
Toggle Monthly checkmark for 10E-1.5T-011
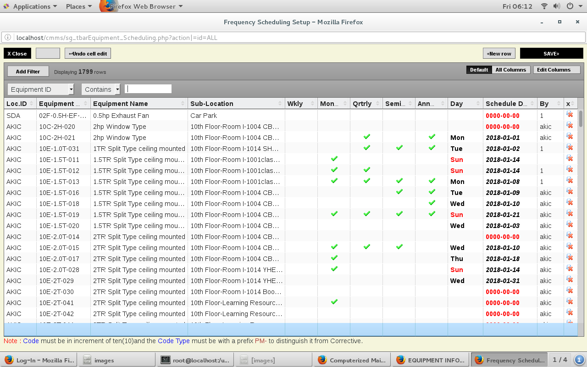(334, 159)
